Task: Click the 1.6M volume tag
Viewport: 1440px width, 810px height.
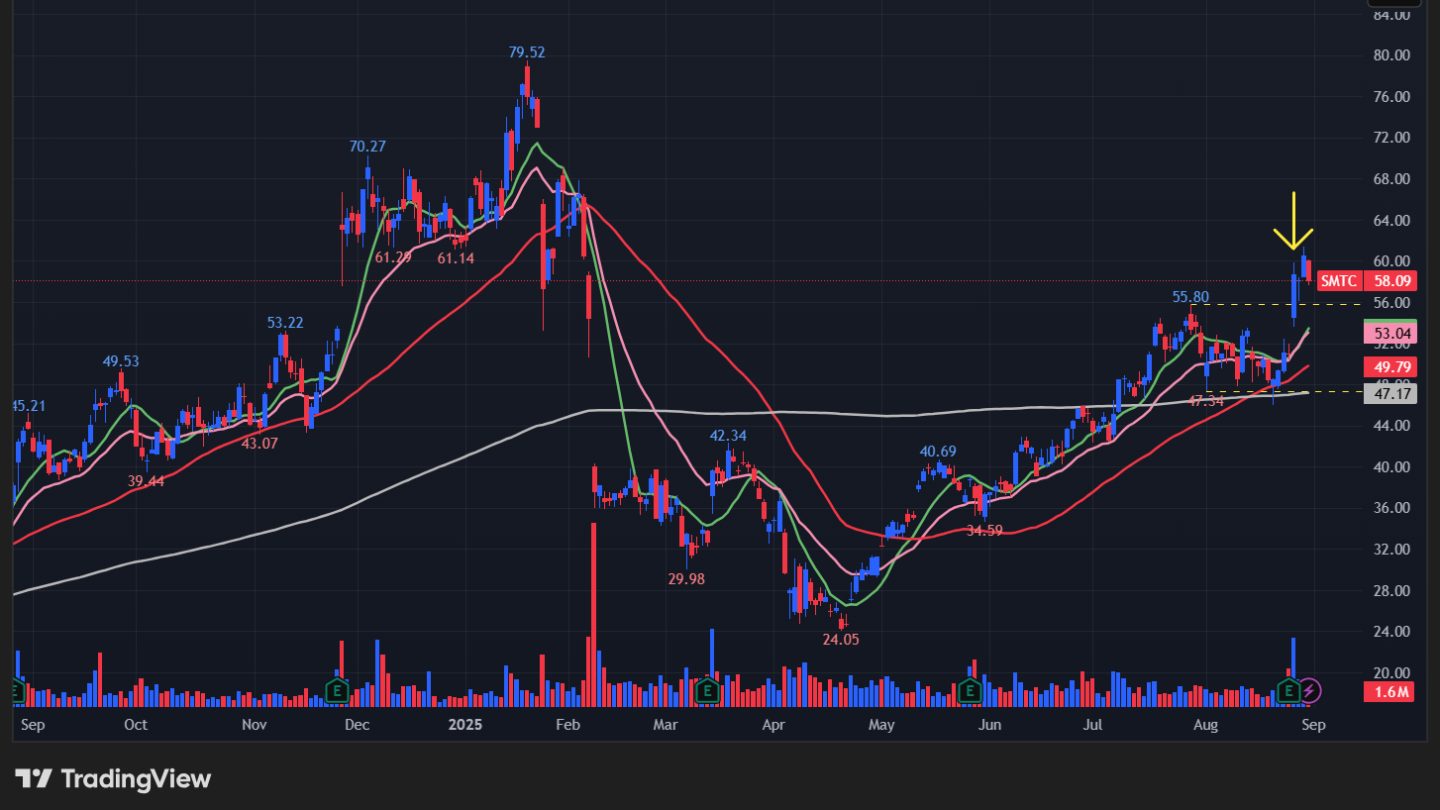Action: tap(1390, 691)
